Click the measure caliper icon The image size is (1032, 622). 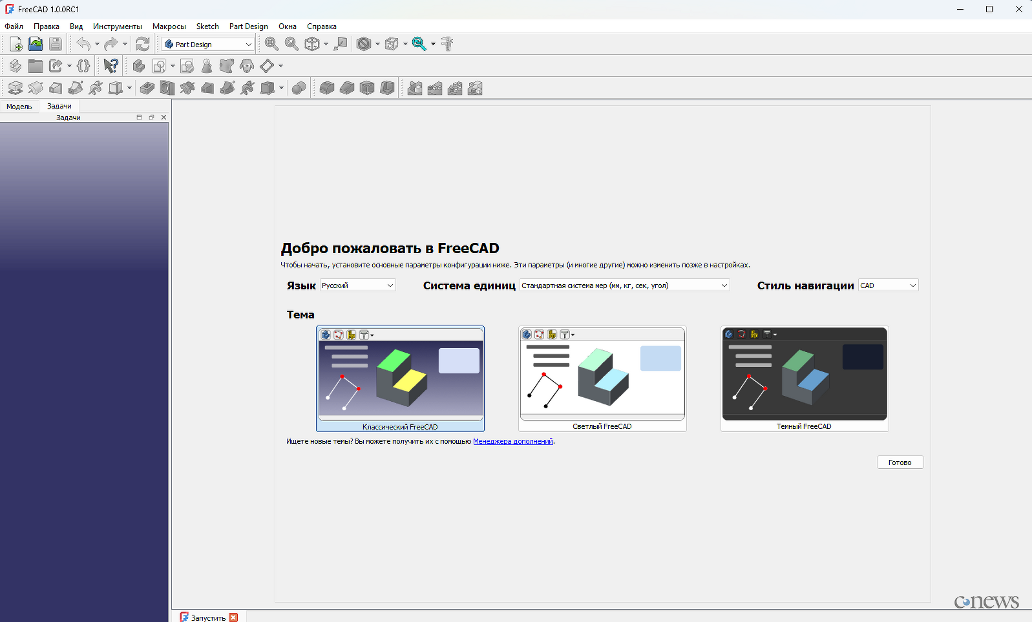point(447,44)
